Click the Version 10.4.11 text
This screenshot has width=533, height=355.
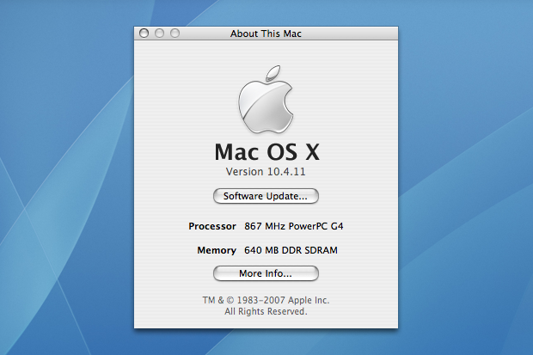point(266,172)
